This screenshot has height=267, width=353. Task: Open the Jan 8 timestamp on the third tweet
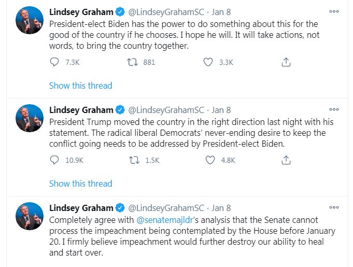tap(221, 208)
